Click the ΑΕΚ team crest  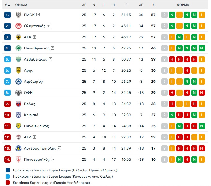pyautogui.click(x=18, y=37)
